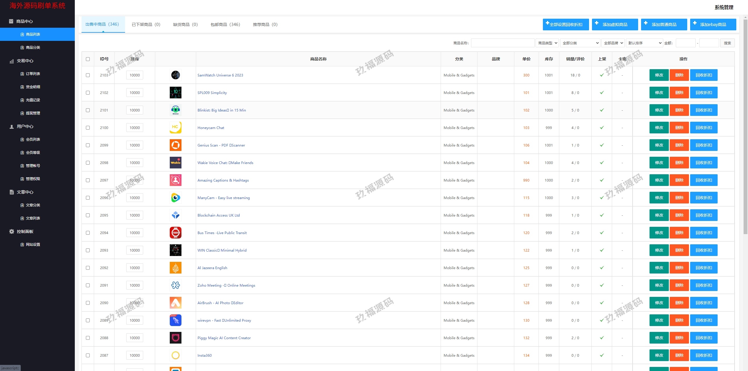Screen dimensions: 748x371
Task: Click the Al Jazeera English app icon
Action: point(175,268)
